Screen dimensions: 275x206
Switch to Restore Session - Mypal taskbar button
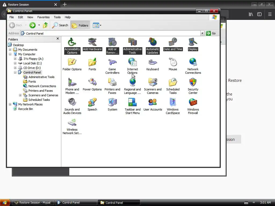click(33, 203)
